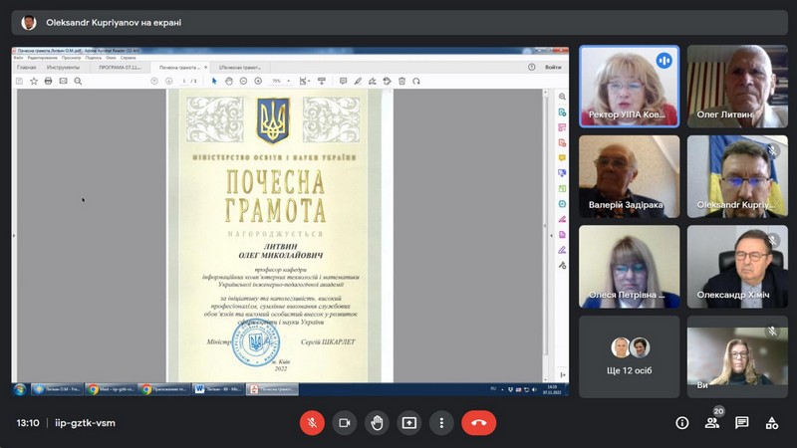Viewport: 797px width, 448px height.
Task: Switch to the Meet Chrome taskbar window
Action: point(111,389)
